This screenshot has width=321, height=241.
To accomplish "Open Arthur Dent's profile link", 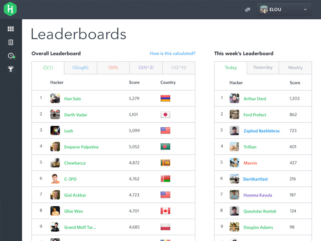I will (x=255, y=99).
